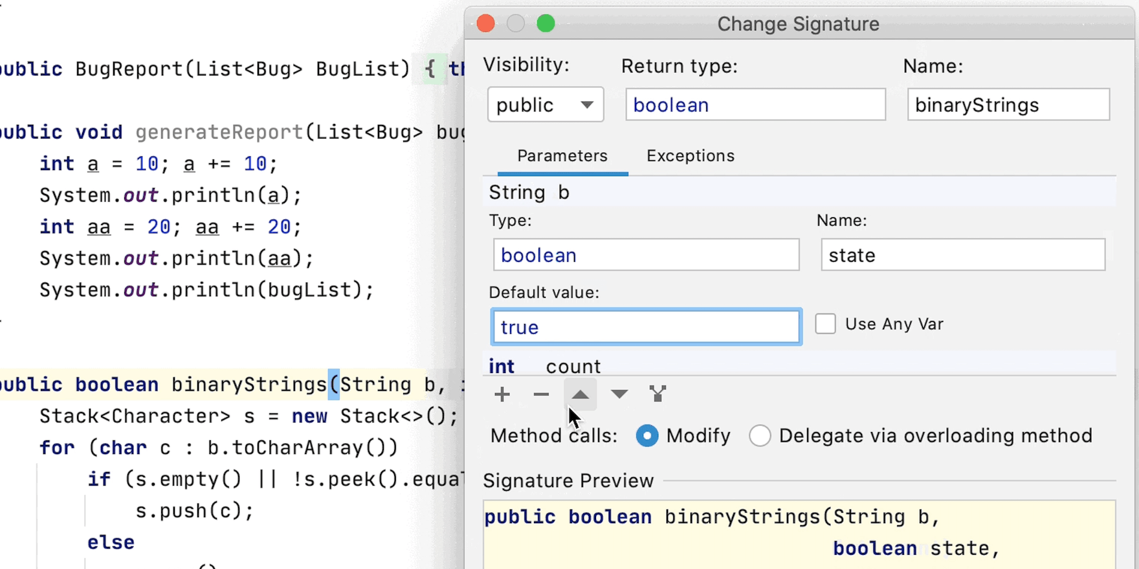Click the method Name field binaryStrings

click(x=1008, y=105)
